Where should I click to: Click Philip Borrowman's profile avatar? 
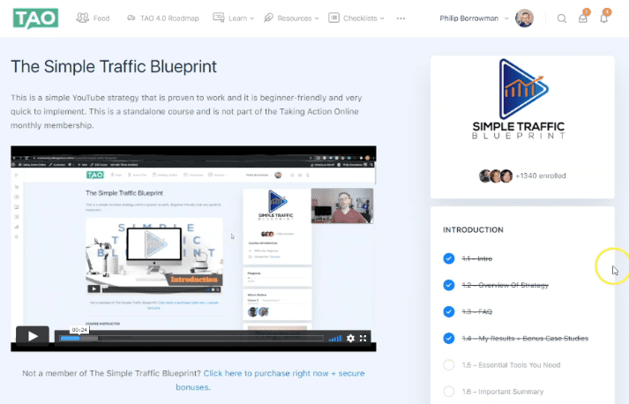[x=524, y=18]
